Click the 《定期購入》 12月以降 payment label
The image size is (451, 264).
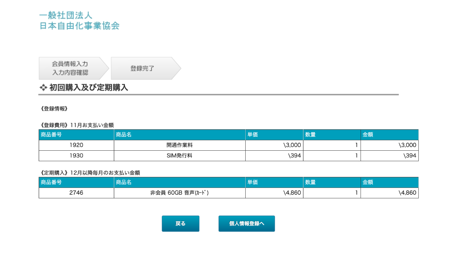[90, 173]
